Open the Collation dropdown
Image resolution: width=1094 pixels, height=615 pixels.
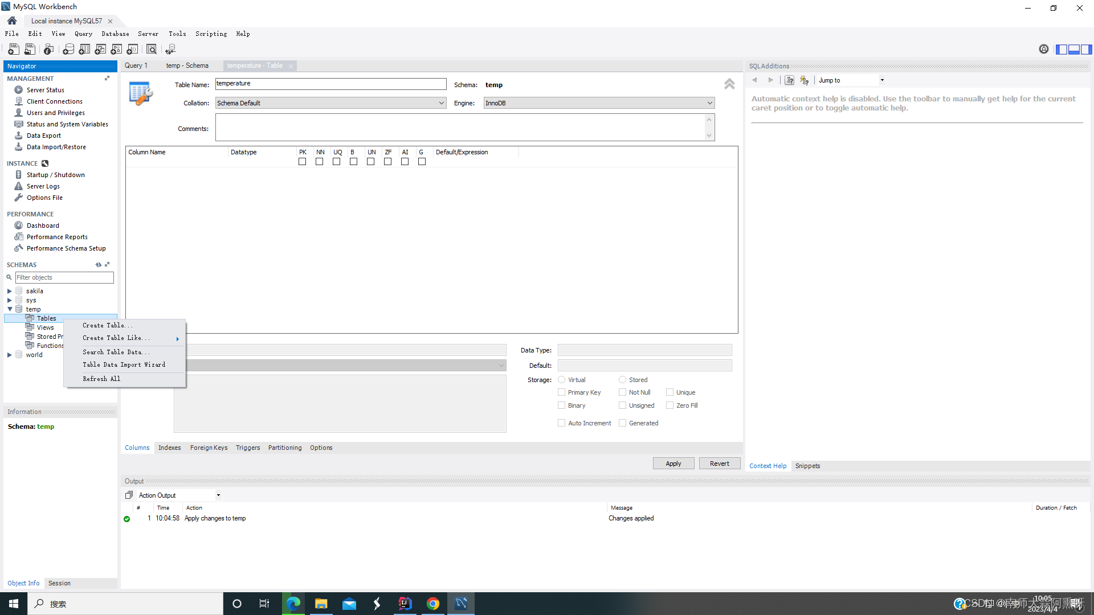pos(440,103)
